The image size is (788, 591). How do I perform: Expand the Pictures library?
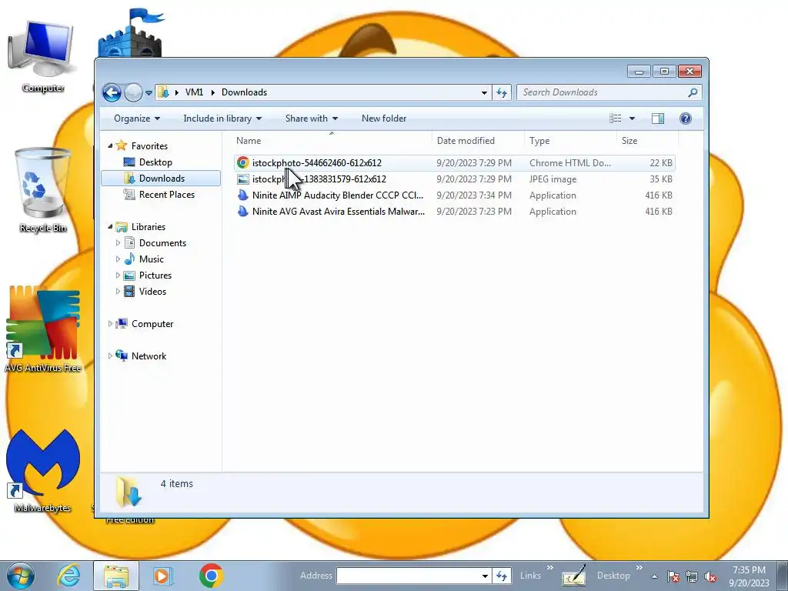[118, 275]
